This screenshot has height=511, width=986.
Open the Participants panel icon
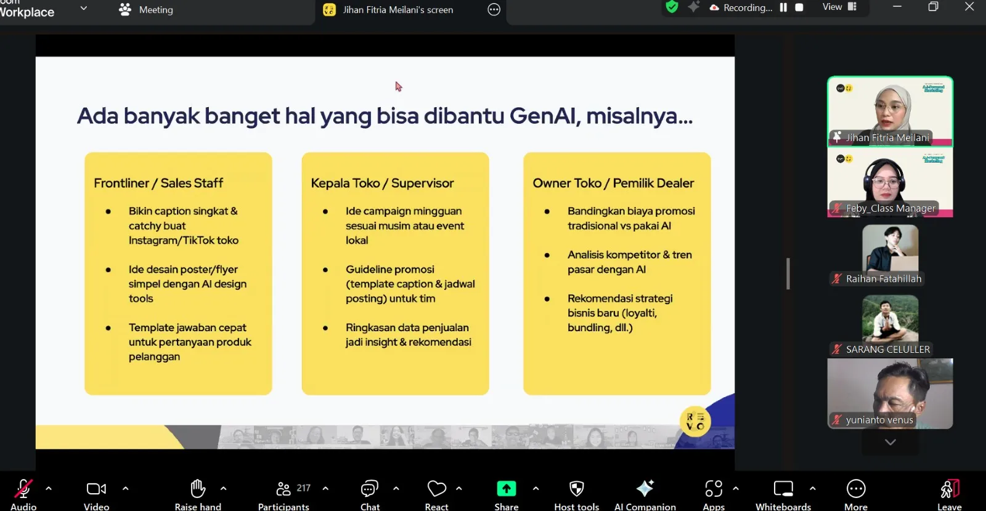click(283, 489)
